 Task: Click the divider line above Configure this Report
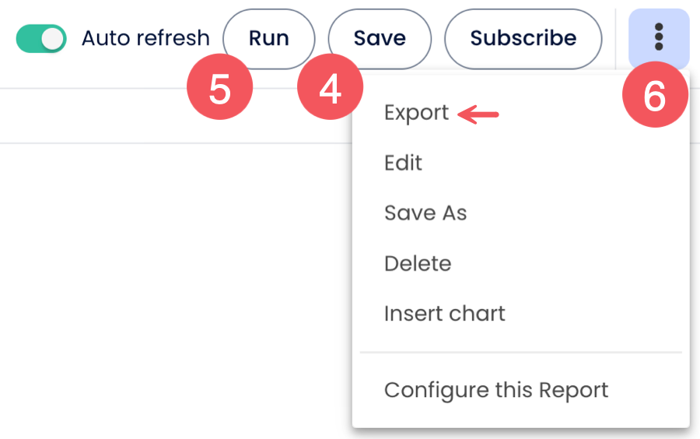(520, 352)
